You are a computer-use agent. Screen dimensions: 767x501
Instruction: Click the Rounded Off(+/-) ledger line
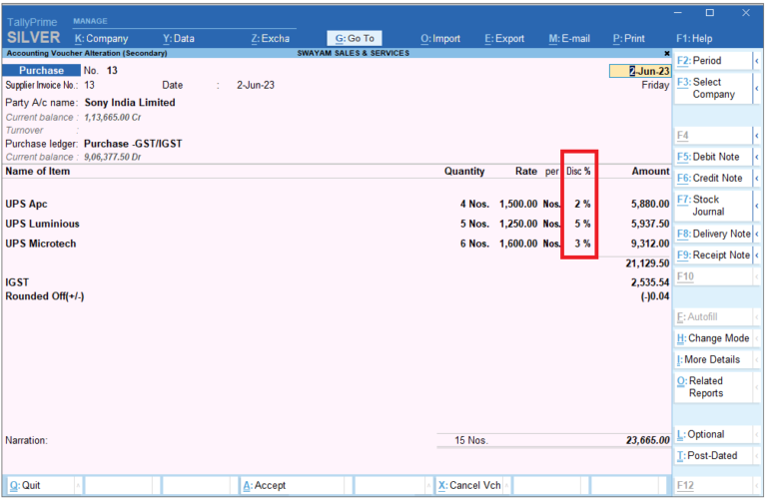pyautogui.click(x=337, y=296)
